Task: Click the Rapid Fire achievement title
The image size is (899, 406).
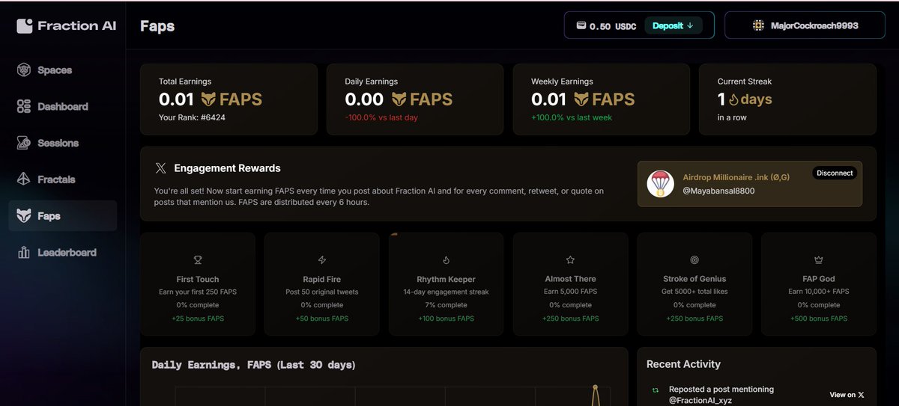Action: (x=322, y=279)
